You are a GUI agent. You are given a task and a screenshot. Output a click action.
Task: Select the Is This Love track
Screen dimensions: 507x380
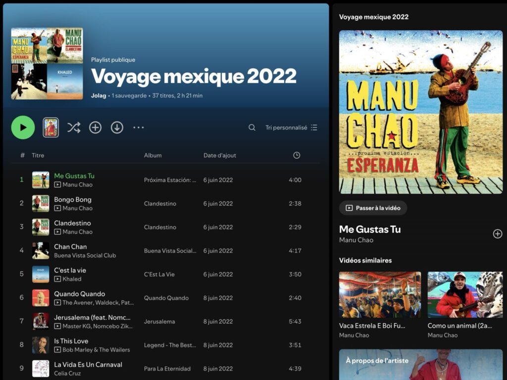71,340
